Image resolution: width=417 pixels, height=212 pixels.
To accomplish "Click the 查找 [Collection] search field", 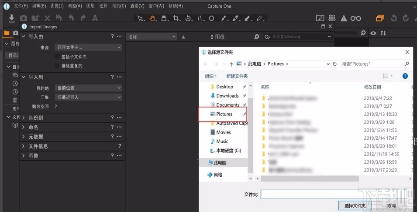I will tap(298, 37).
